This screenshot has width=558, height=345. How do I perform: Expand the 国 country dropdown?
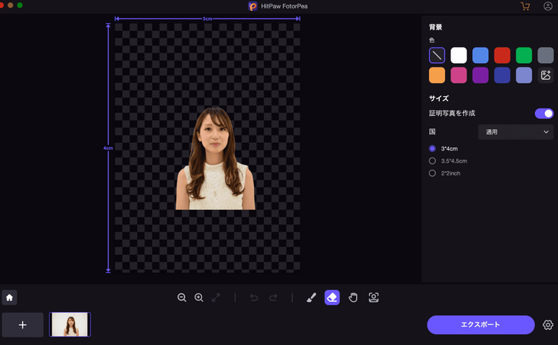516,132
